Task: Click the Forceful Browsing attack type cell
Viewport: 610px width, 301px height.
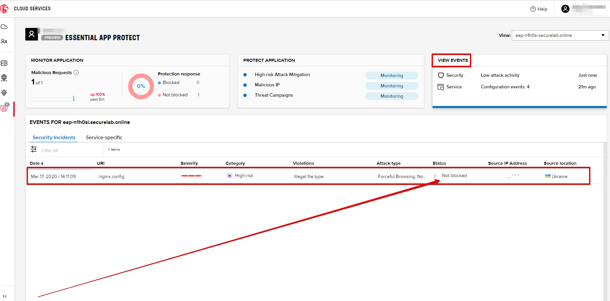Action: (x=402, y=177)
